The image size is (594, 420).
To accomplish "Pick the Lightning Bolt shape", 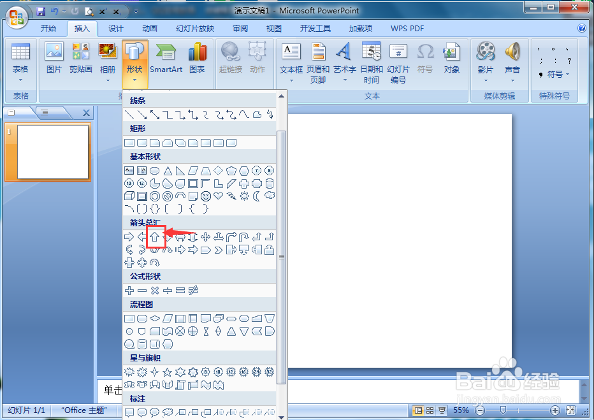I will click(x=231, y=196).
